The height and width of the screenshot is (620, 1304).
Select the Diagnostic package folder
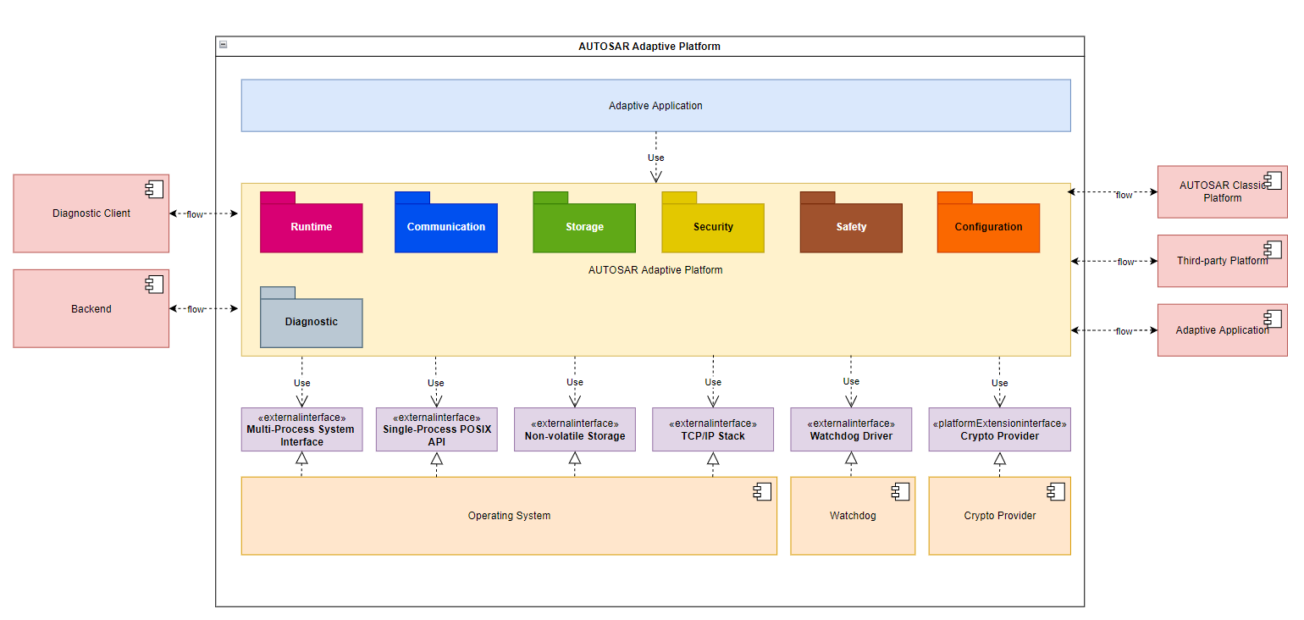point(311,317)
